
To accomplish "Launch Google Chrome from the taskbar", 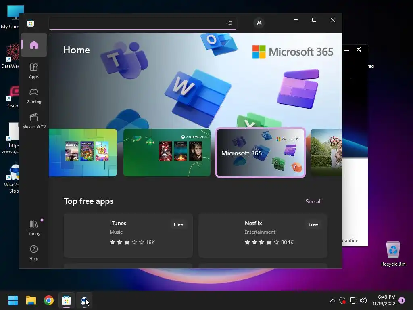I will (49, 300).
